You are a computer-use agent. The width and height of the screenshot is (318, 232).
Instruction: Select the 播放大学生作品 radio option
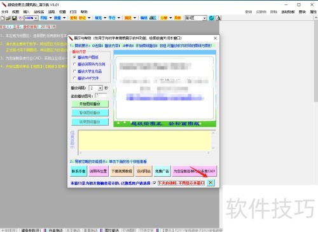coord(87,71)
